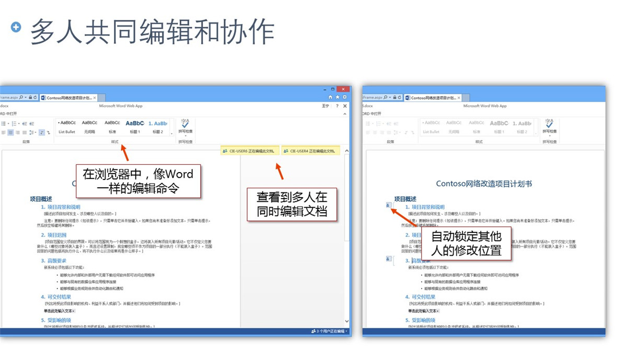Click address bar search icon in right browser
Viewport: 627px width, 353px height.
pos(386,97)
